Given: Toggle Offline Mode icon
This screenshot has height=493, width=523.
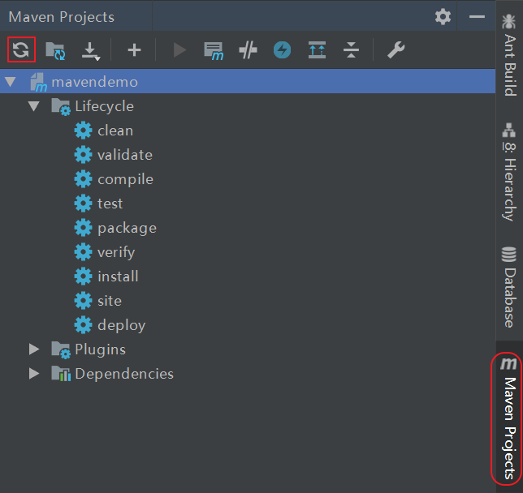Looking at the screenshot, I should pos(248,50).
